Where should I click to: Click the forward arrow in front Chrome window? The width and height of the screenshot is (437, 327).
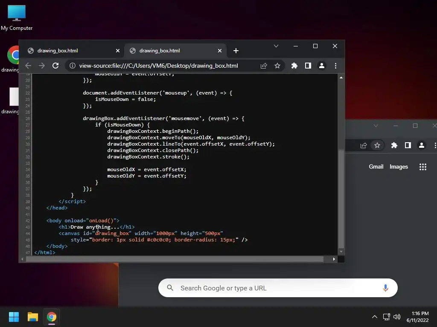click(x=42, y=66)
